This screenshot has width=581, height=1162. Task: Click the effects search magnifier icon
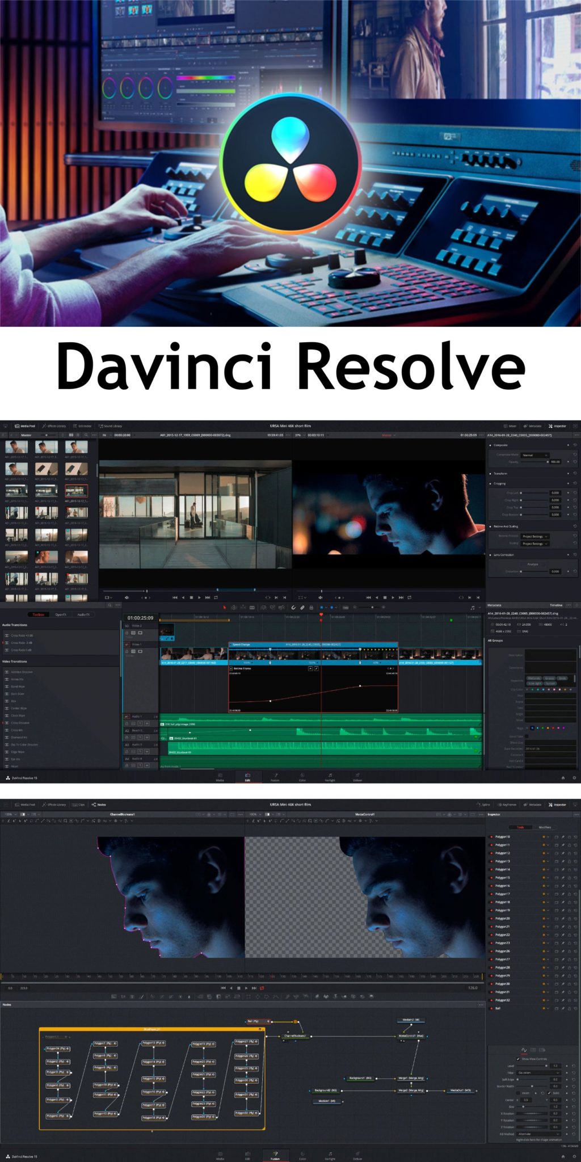coord(110,605)
